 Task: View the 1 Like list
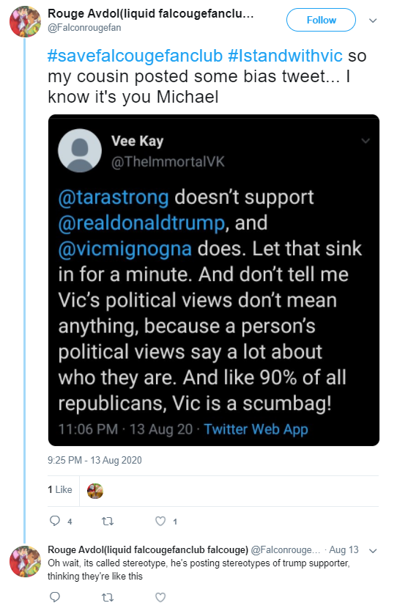tap(60, 489)
